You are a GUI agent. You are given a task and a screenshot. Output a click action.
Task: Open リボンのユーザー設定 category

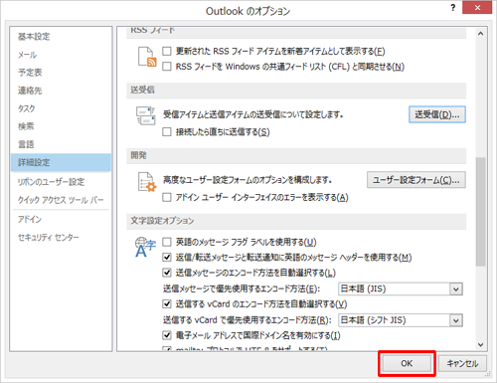[61, 182]
